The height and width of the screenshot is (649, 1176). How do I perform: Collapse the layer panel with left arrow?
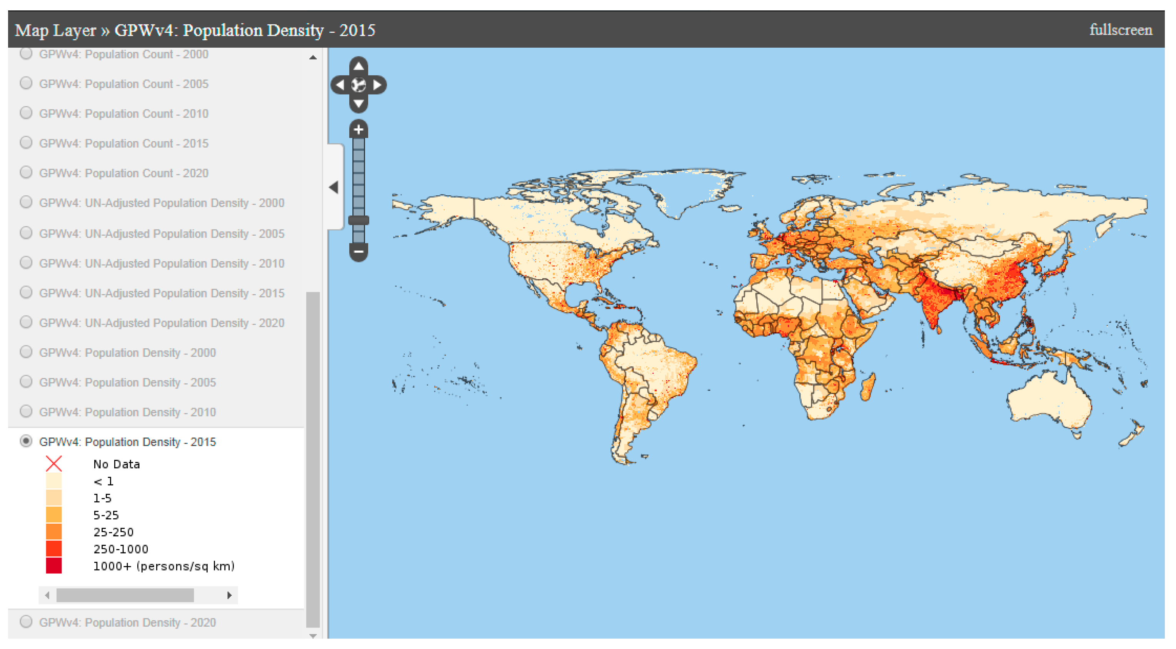coord(334,187)
